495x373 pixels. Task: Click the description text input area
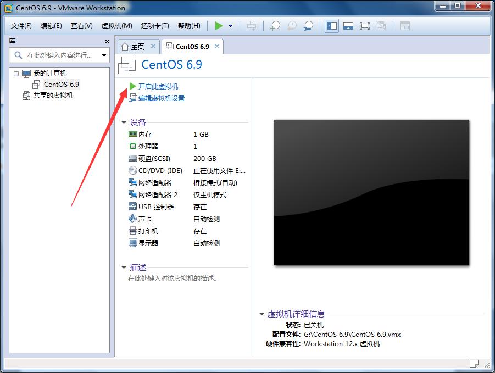pyautogui.click(x=172, y=279)
